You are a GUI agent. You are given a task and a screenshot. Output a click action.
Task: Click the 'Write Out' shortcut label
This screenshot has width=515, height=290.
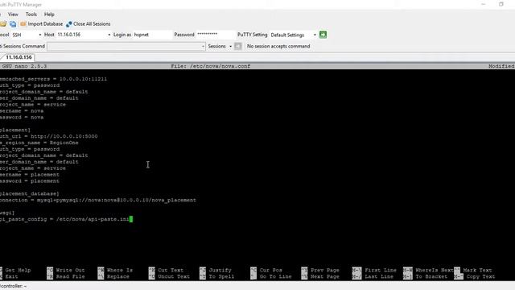click(70, 270)
